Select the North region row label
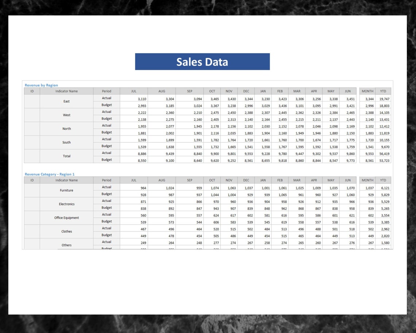The image size is (416, 333). 66,129
